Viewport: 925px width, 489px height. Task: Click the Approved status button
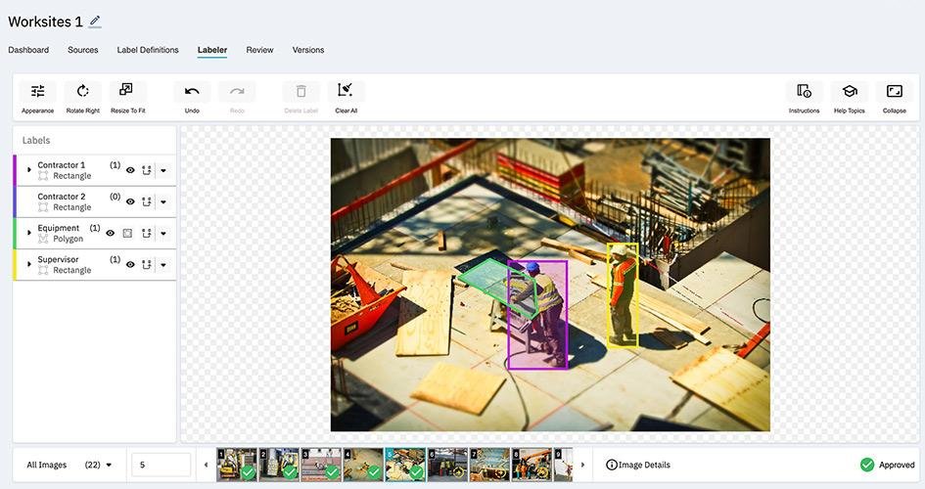(x=887, y=465)
